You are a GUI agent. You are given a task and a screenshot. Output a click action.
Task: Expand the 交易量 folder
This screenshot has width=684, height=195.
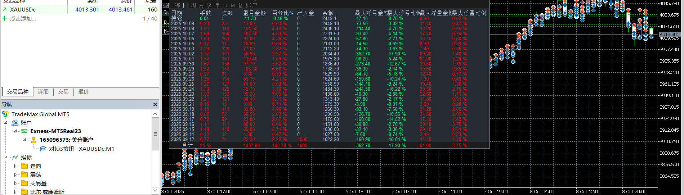tap(15, 183)
